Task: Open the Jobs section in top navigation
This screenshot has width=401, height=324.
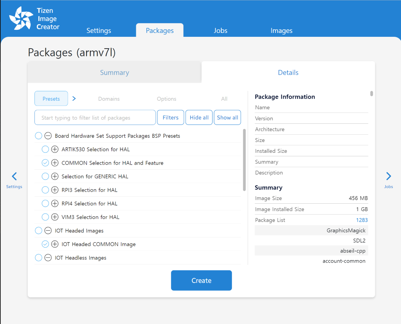Action: (x=220, y=30)
